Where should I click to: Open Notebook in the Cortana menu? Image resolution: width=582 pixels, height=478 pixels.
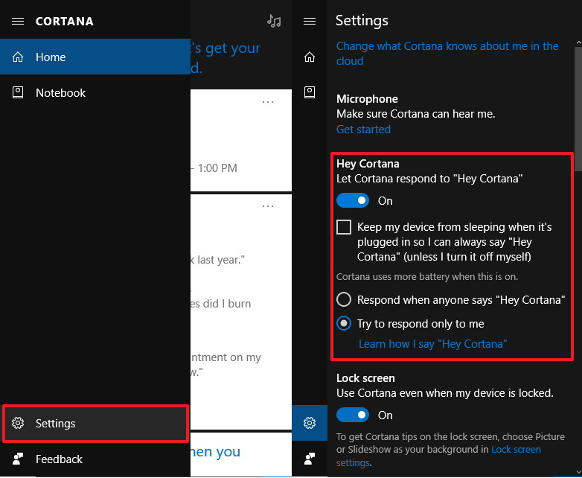(95, 92)
